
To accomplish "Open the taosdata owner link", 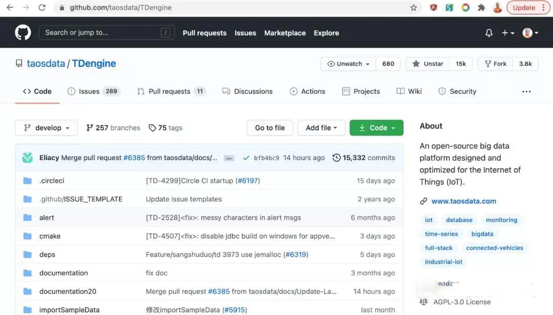I will 46,63.
